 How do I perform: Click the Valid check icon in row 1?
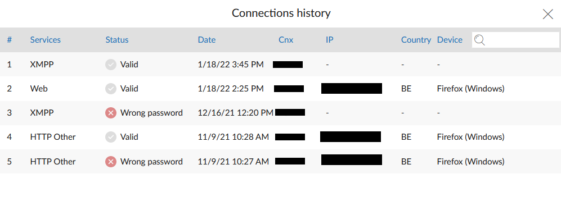111,65
